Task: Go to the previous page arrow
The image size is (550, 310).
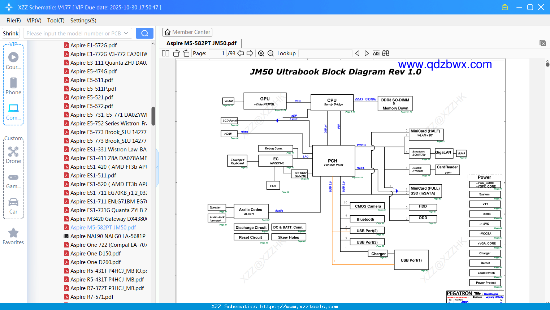Action: point(241,53)
